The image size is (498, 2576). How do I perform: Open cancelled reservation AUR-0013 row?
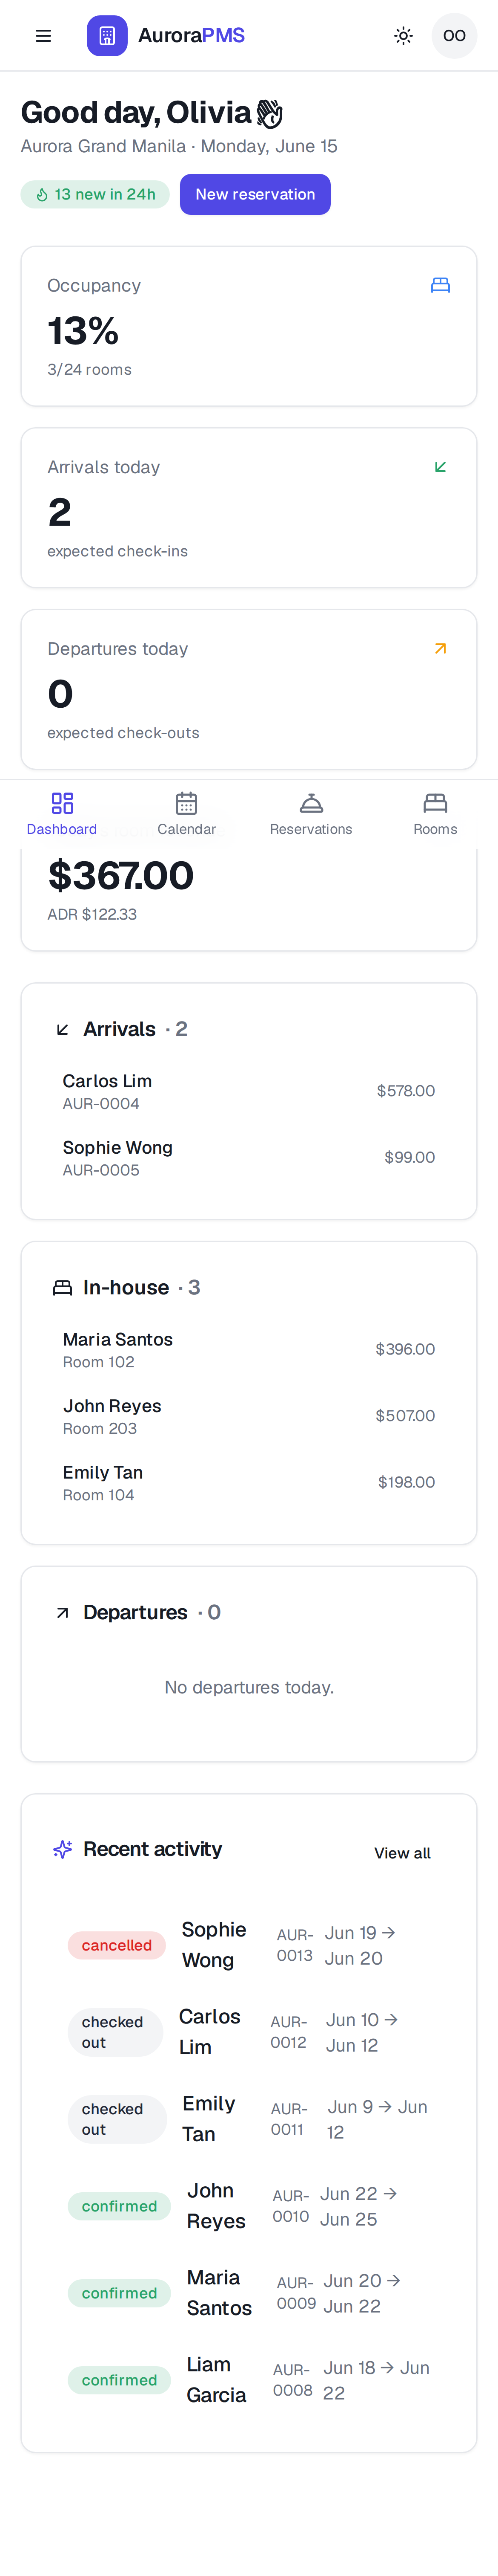click(x=249, y=1945)
